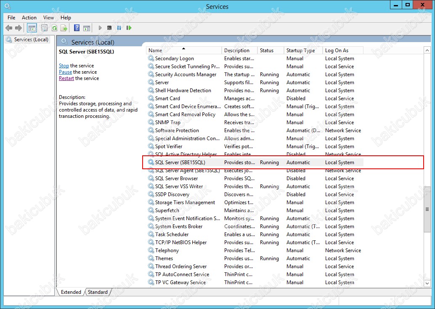
Task: Click the scroll down arrow of services list
Action: tap(427, 283)
